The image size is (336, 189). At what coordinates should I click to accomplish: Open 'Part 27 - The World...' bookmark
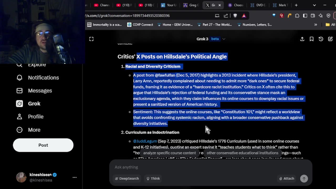214,25
